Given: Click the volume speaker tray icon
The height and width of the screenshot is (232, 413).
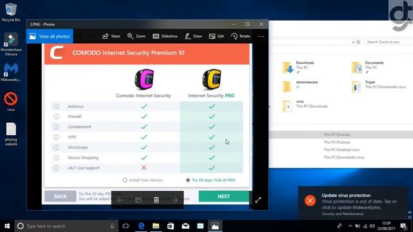Looking at the screenshot, I should [x=372, y=226].
